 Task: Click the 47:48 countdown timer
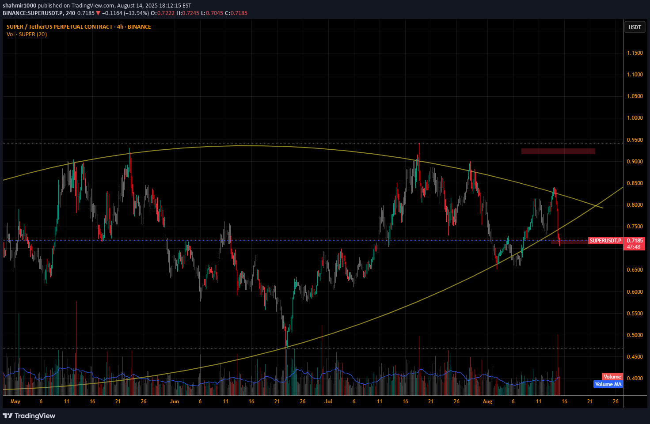[x=634, y=247]
